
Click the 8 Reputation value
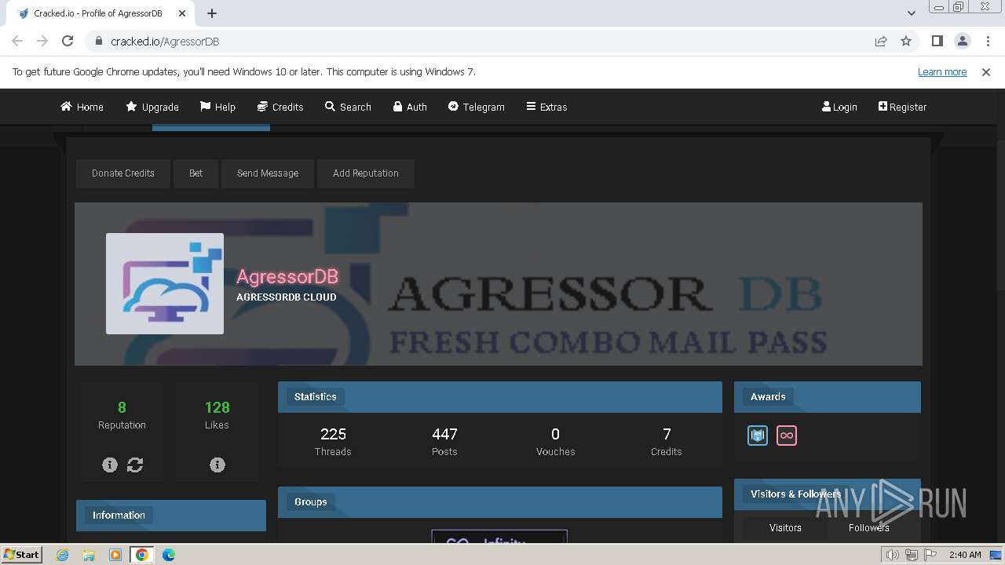point(122,407)
